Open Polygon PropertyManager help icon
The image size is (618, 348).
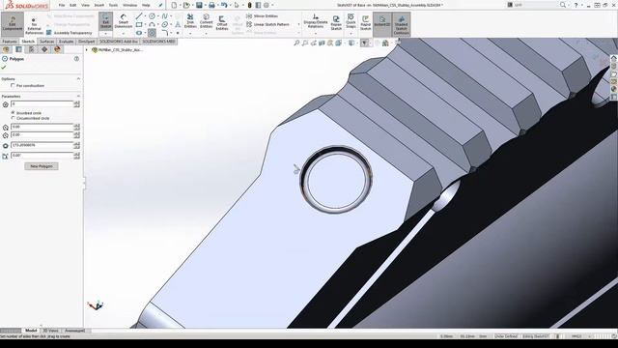tap(76, 59)
